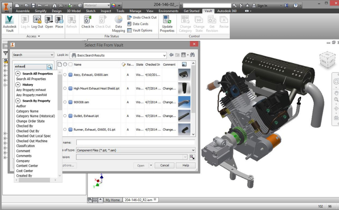The image size is (339, 210).
Task: Choose Checked Out By search property
Action: [28, 131]
